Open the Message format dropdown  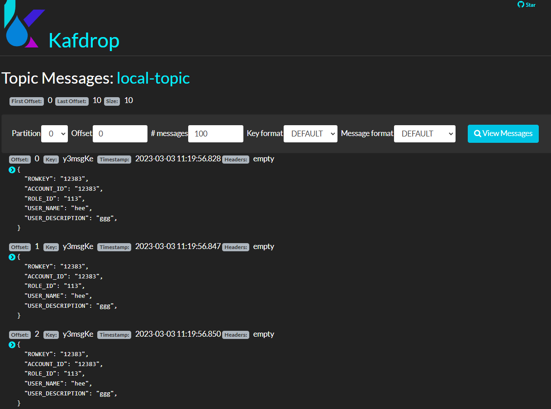tap(425, 134)
